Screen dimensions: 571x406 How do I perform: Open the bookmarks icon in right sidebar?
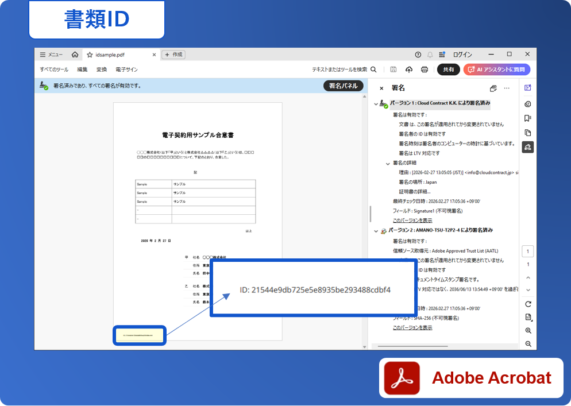coord(528,118)
